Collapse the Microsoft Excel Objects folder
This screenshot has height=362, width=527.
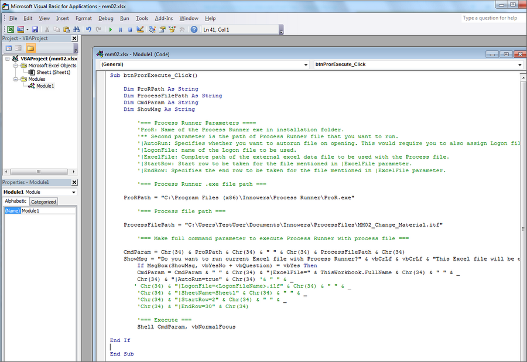15,65
